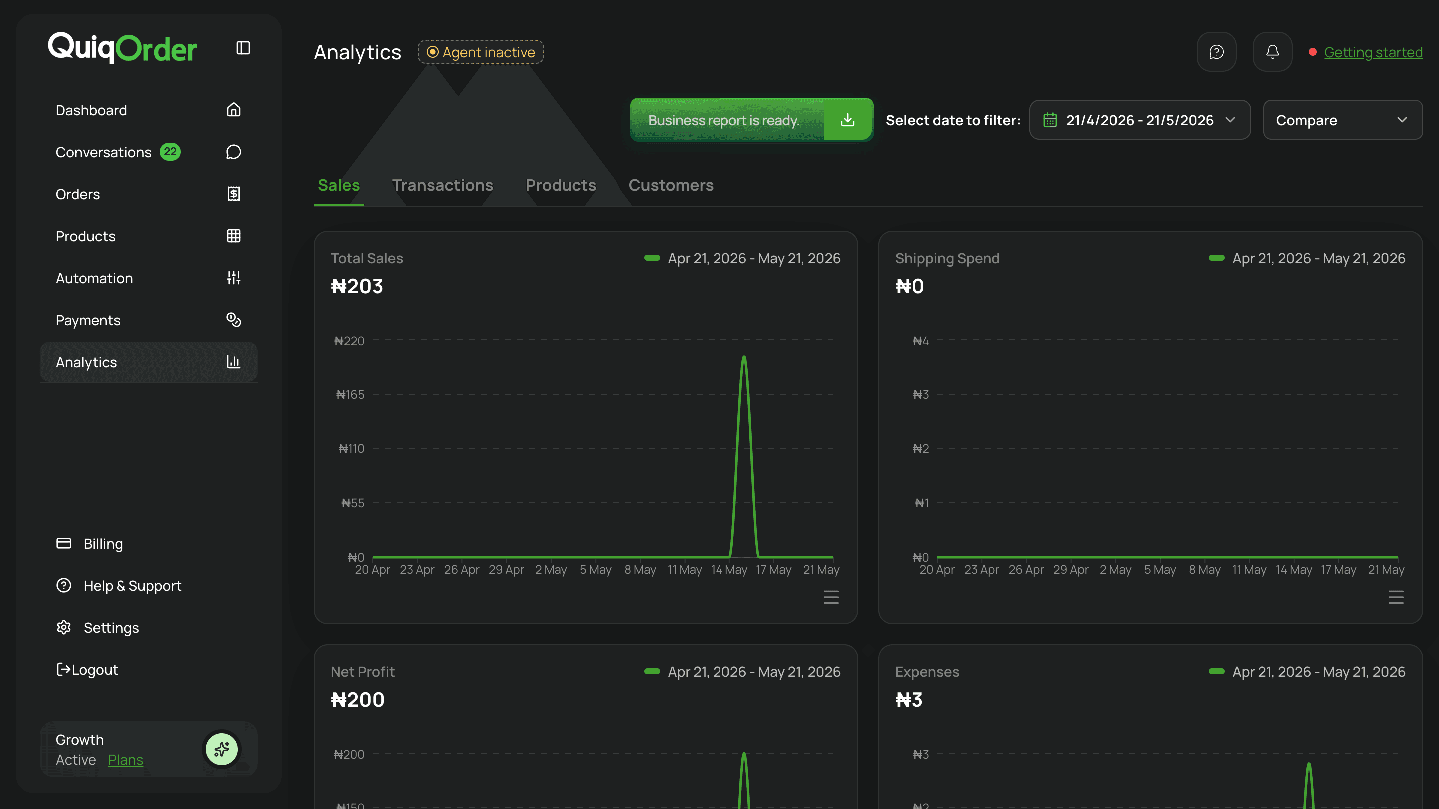Switch to the Transactions tab
The height and width of the screenshot is (809, 1439).
pyautogui.click(x=442, y=185)
